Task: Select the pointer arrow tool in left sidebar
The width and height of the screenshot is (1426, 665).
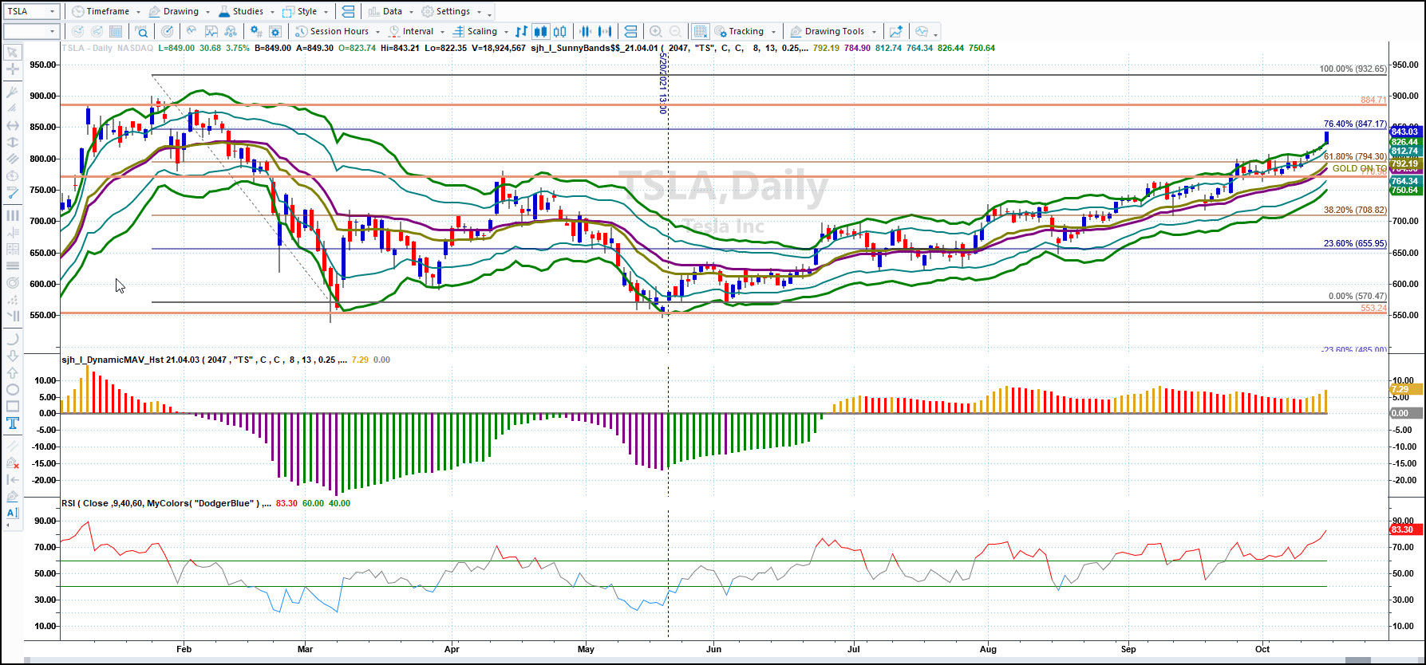Action: coord(13,53)
